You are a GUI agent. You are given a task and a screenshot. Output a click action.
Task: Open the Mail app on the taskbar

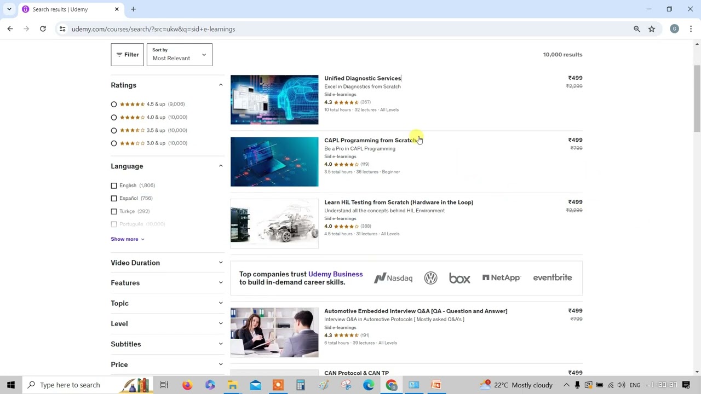click(x=255, y=385)
